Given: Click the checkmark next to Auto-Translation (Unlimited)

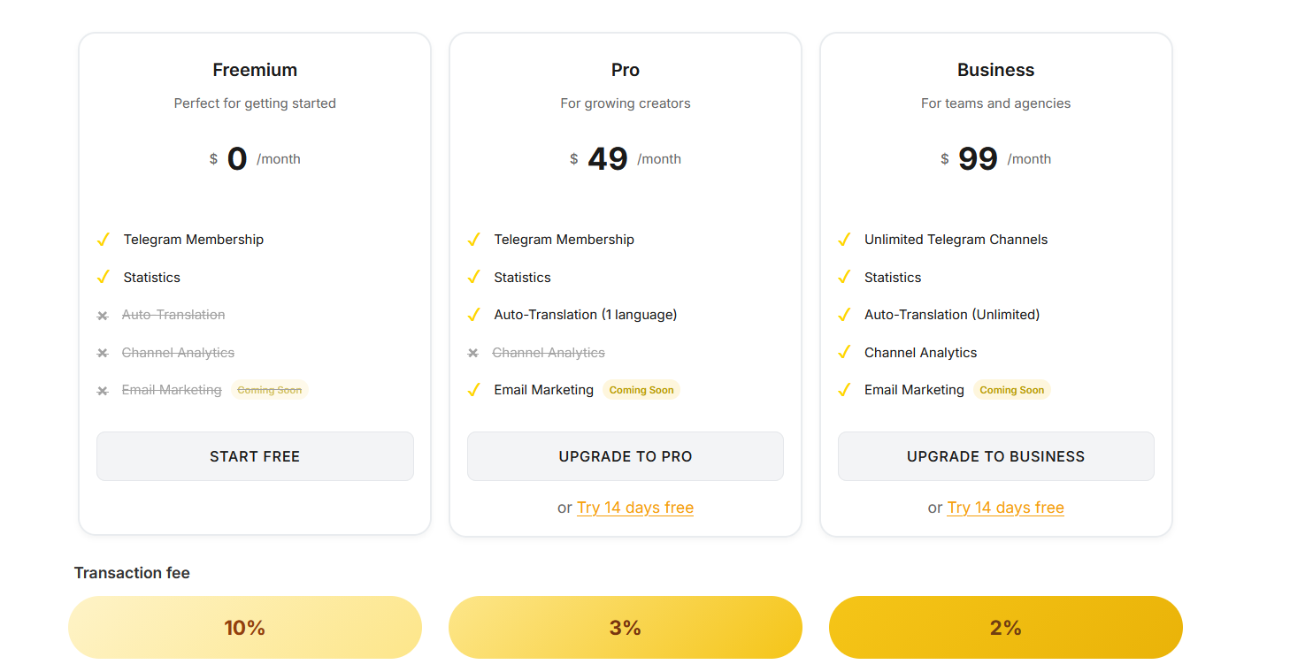Looking at the screenshot, I should (x=845, y=315).
